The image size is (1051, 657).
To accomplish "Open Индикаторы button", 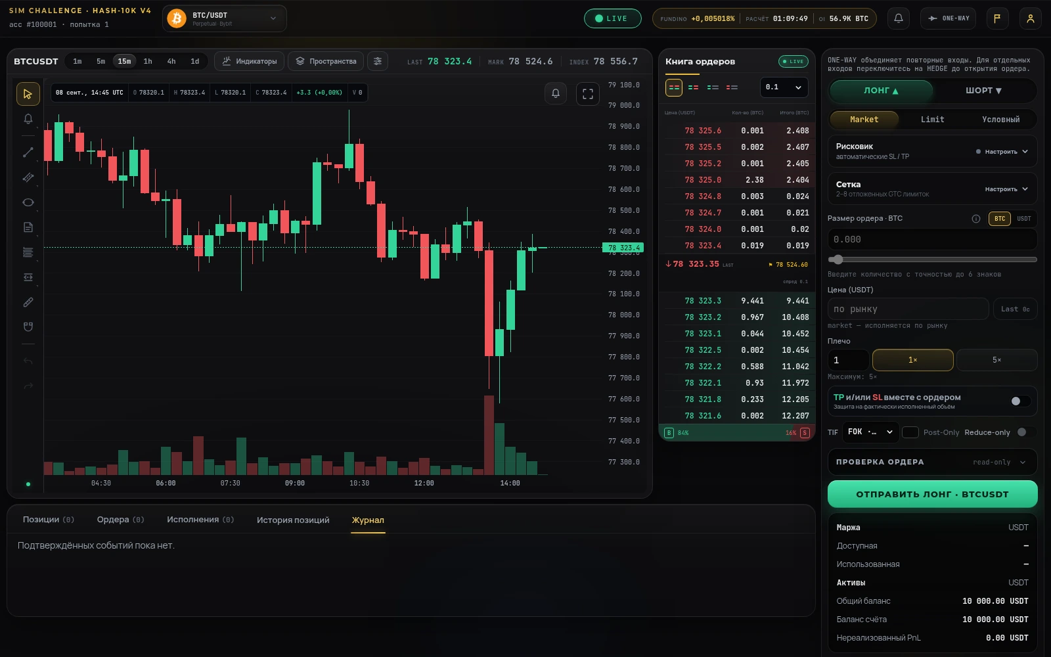I will click(x=250, y=61).
